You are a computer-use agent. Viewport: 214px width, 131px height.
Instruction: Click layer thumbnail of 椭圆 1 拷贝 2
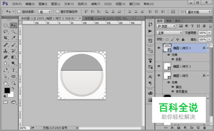coord(167,66)
